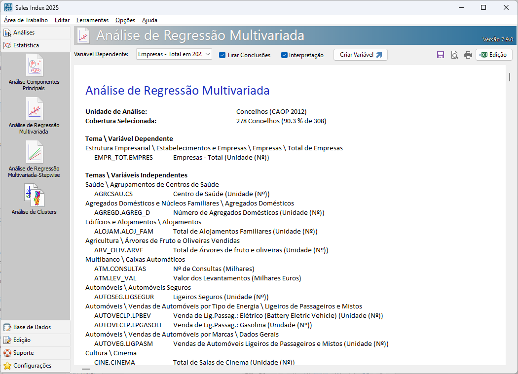The height and width of the screenshot is (374, 518).
Task: Open Análise Componentes Principais icon
Action: (34, 66)
